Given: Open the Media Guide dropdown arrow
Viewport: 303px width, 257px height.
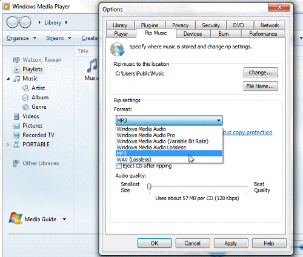Looking at the screenshot, I should (x=64, y=219).
